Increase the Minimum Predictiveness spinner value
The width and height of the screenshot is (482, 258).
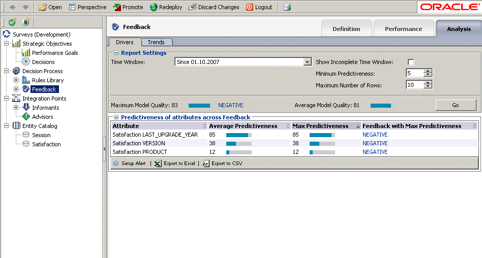click(428, 71)
